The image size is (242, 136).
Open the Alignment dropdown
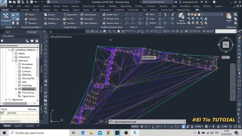click(71, 14)
